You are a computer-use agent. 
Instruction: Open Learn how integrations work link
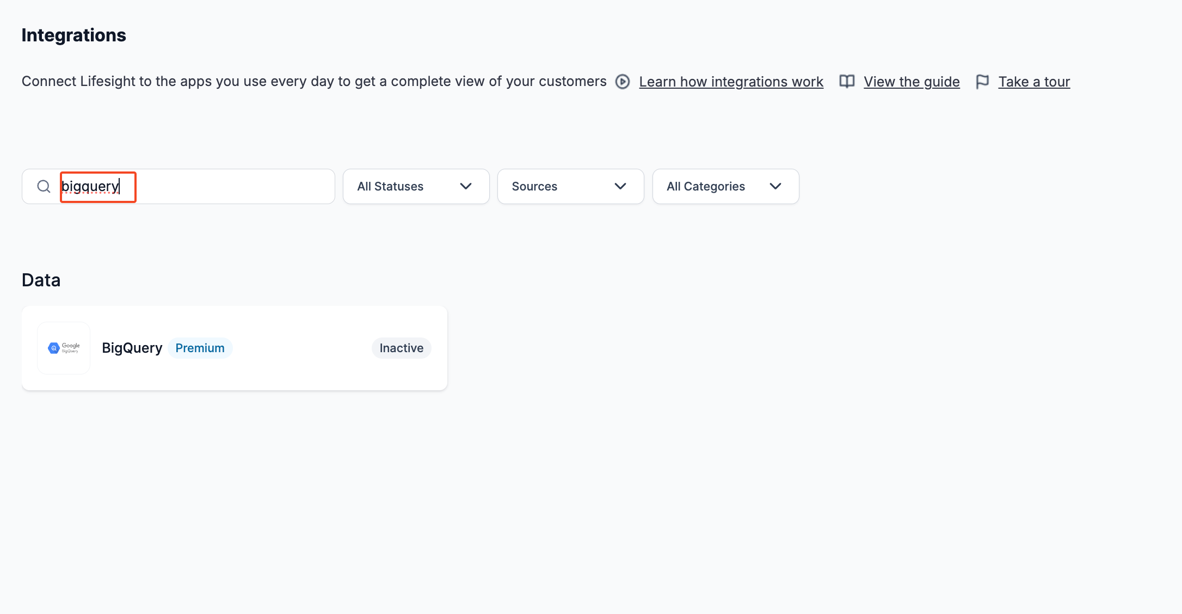pos(731,82)
